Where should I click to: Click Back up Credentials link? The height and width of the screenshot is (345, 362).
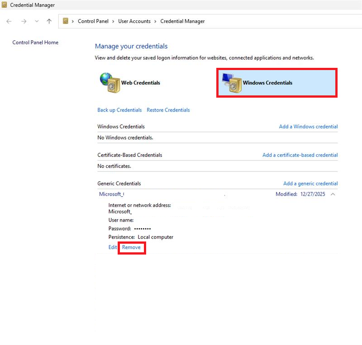[119, 110]
